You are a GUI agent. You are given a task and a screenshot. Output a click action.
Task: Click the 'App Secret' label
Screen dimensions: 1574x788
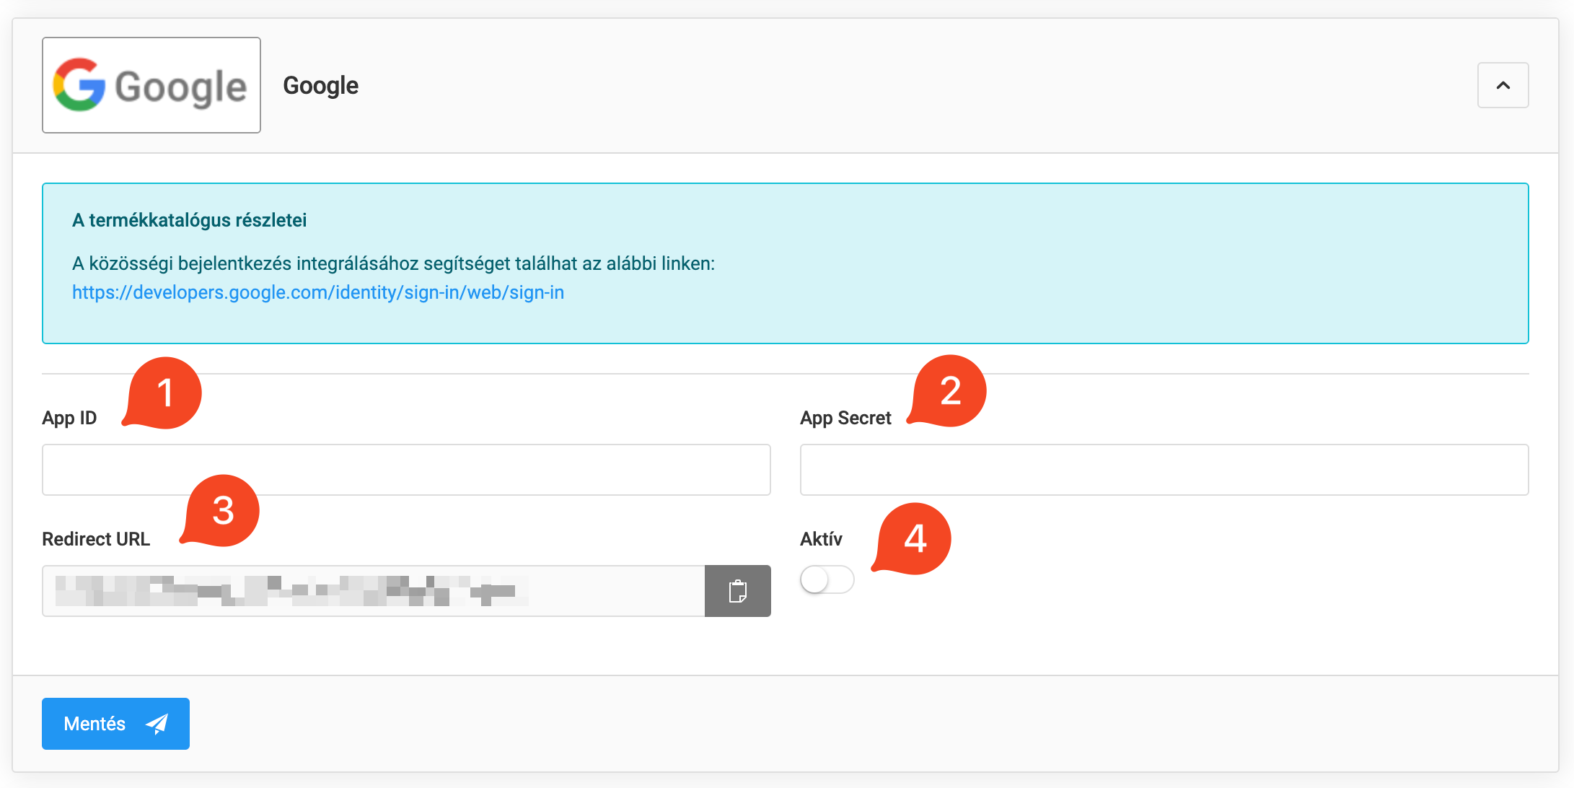[x=845, y=418]
